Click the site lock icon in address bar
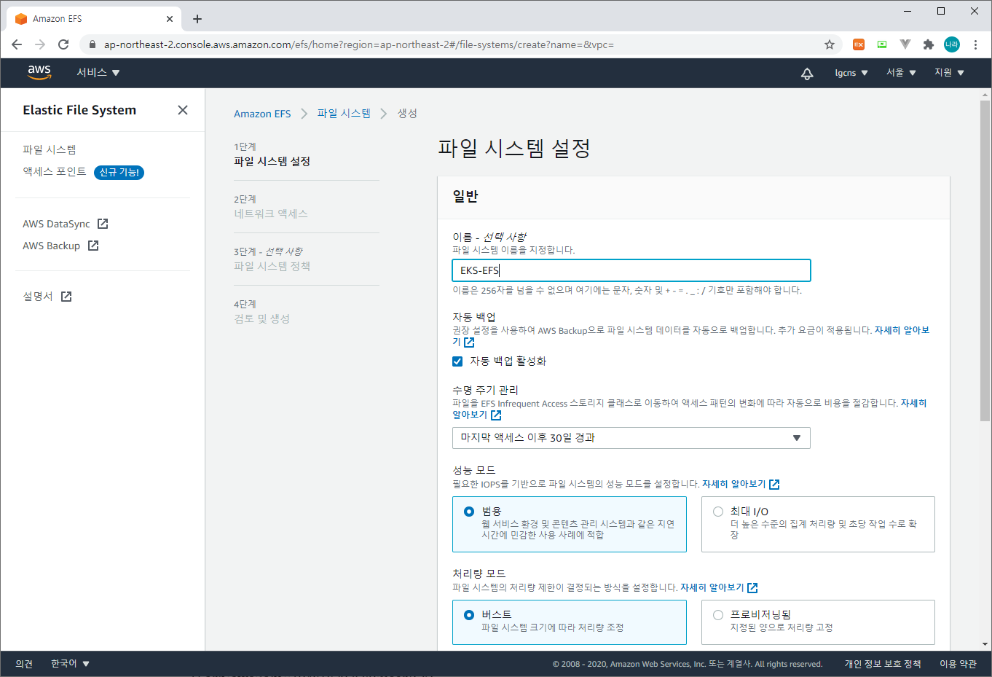Screen dimensions: 992x677 click(92, 44)
